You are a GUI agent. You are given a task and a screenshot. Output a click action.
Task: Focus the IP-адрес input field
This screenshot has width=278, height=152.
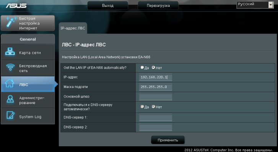[x=156, y=77]
